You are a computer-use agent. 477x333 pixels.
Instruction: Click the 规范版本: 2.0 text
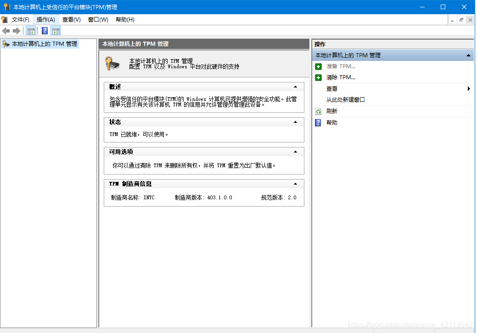point(279,197)
